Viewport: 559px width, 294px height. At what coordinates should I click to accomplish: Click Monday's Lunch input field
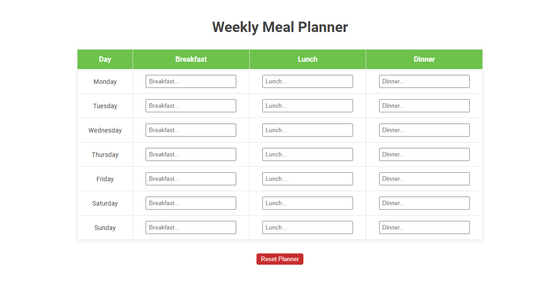pyautogui.click(x=307, y=81)
